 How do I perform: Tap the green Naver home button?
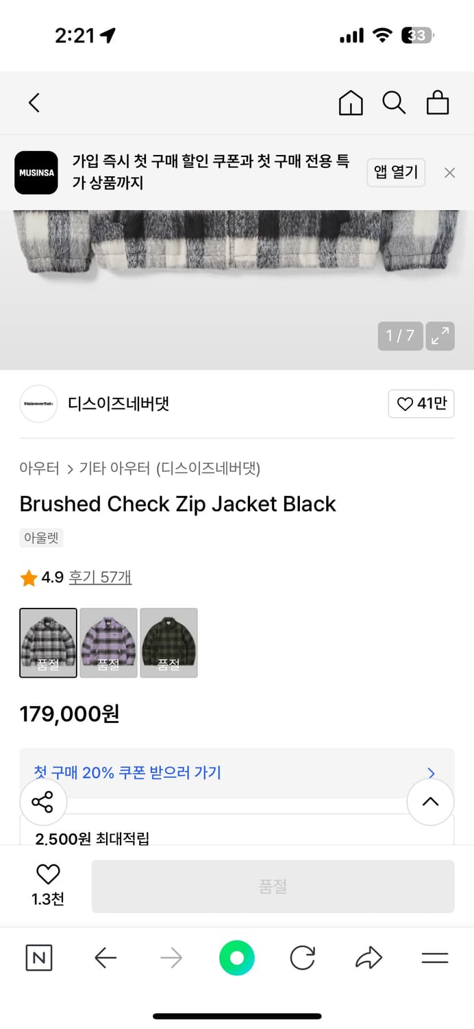(x=236, y=958)
